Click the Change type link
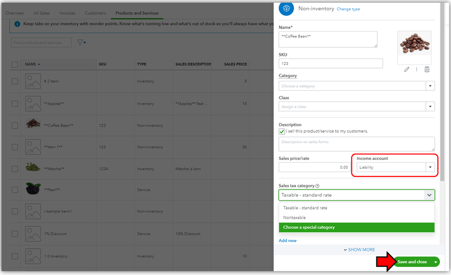Viewport: 451px width, 275px height. (348, 9)
